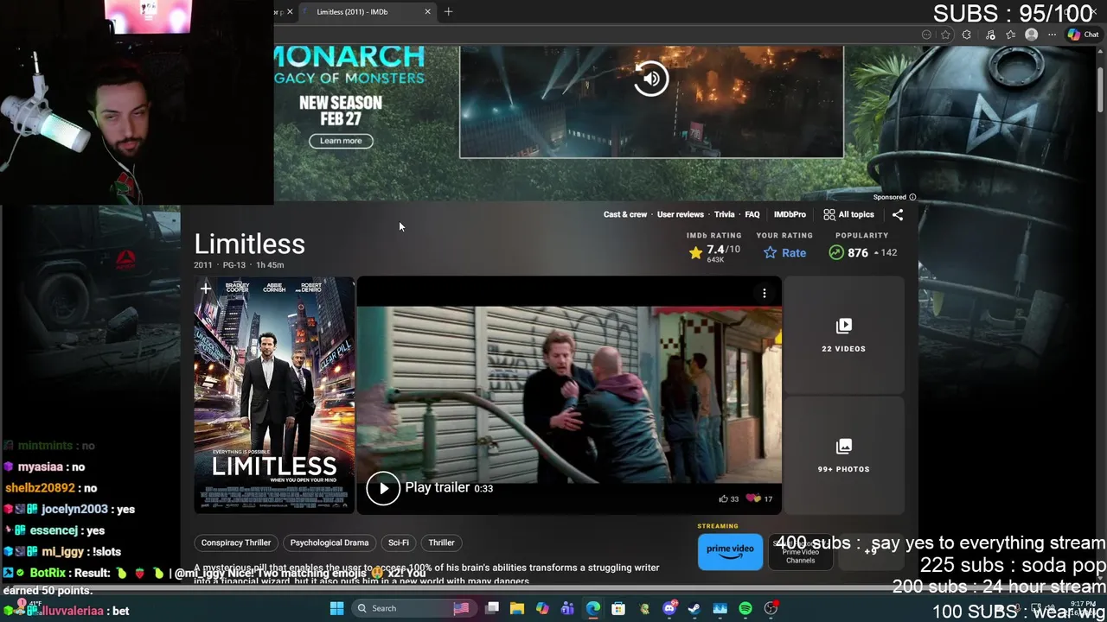This screenshot has width=1107, height=622.
Task: Click Learn more on Monarch ad
Action: click(x=341, y=141)
